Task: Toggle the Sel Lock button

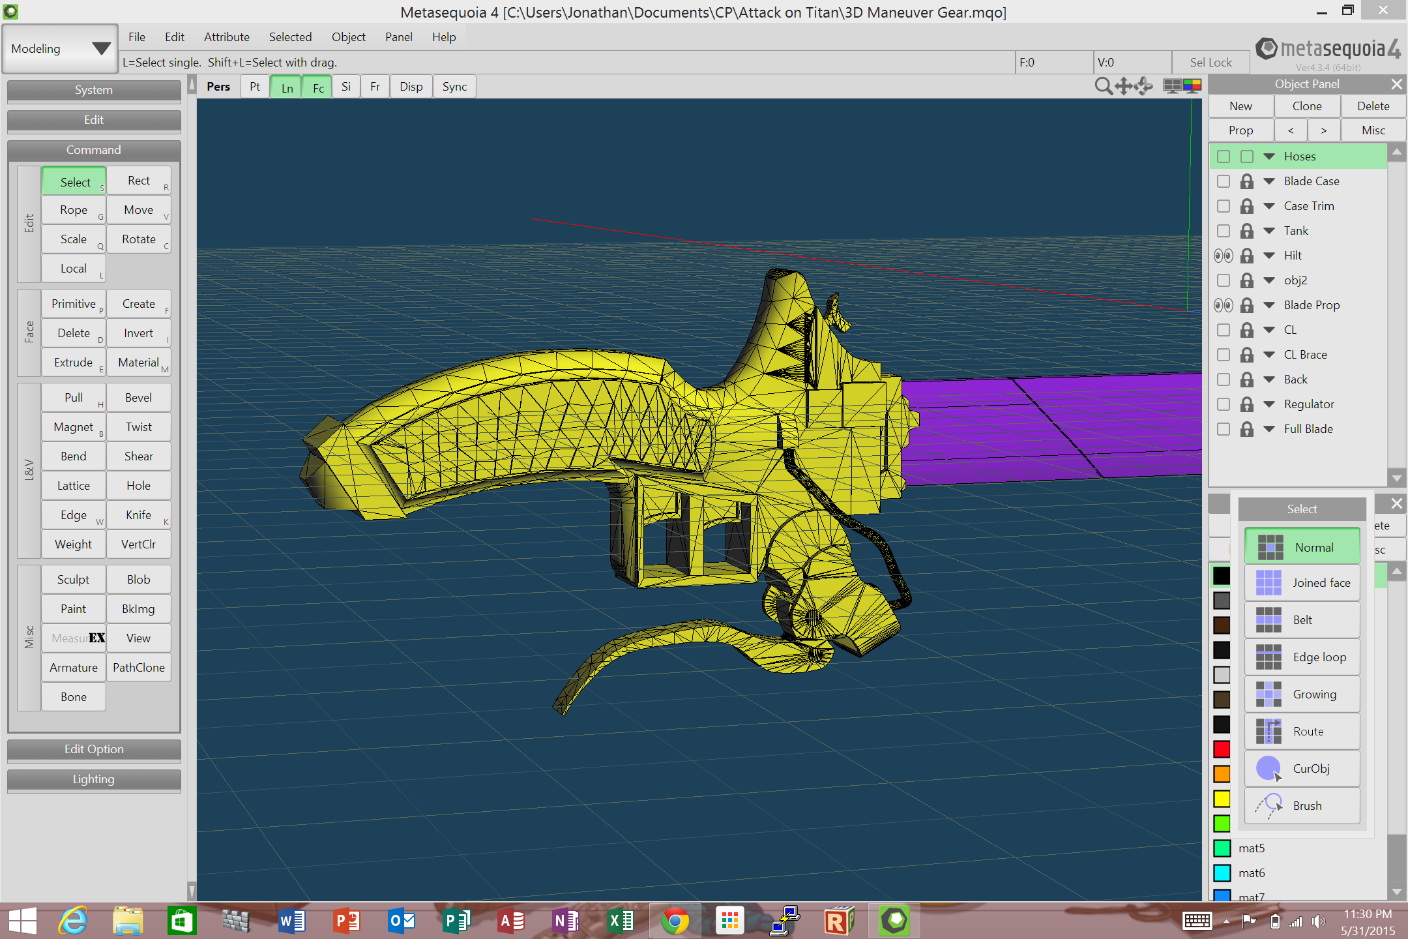Action: point(1210,63)
